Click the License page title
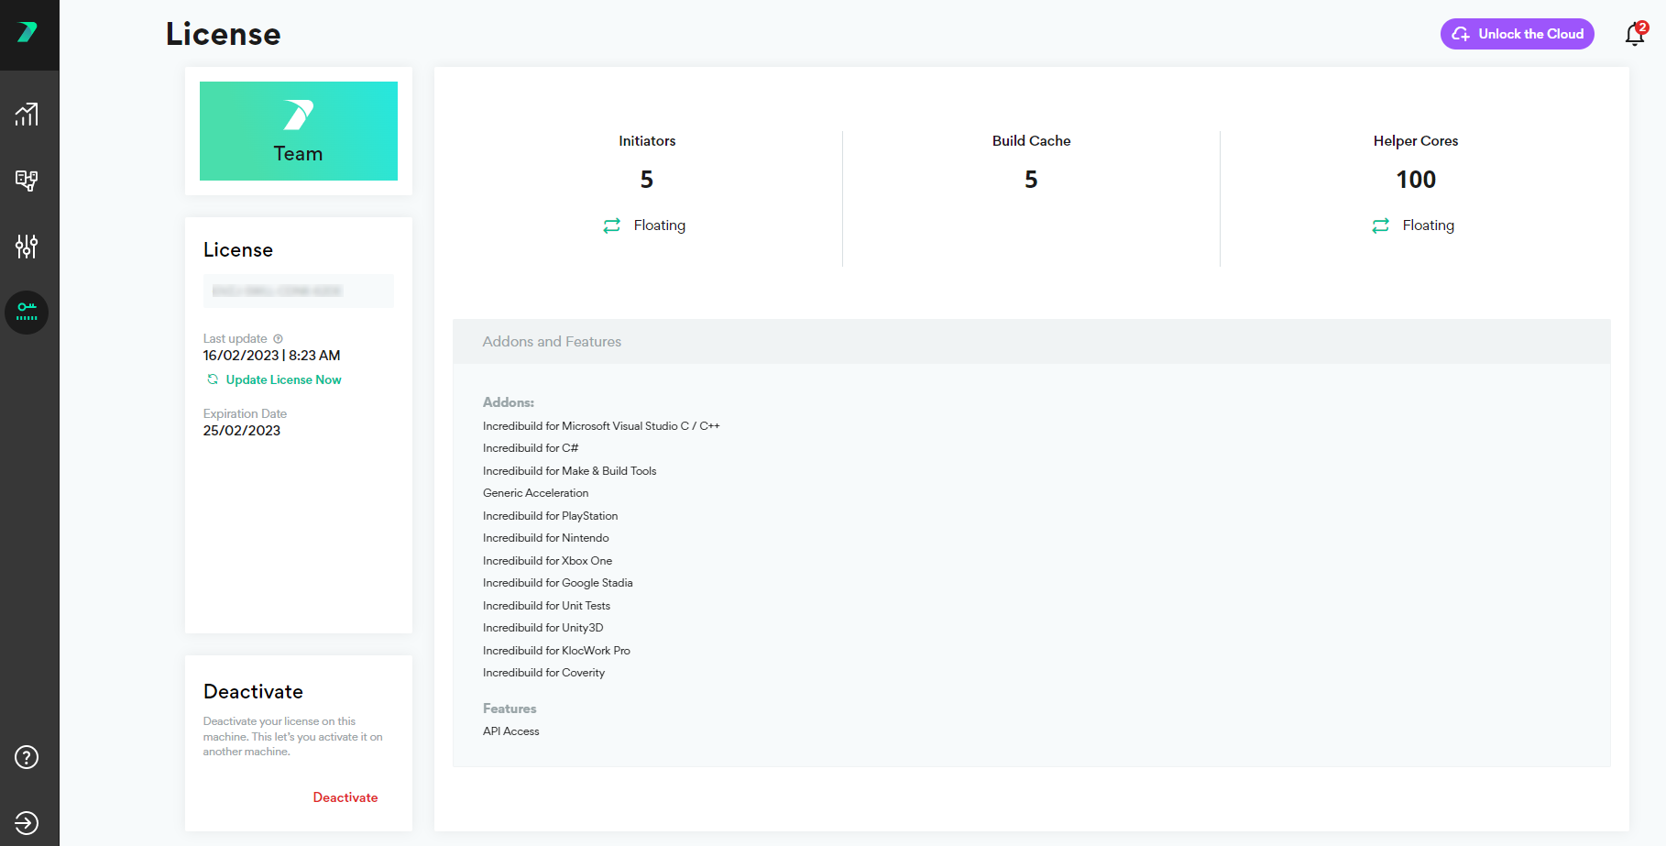 (224, 34)
